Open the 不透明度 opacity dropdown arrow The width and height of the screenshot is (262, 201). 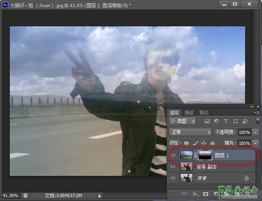[256, 132]
